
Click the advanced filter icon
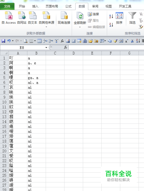tap(141, 27)
